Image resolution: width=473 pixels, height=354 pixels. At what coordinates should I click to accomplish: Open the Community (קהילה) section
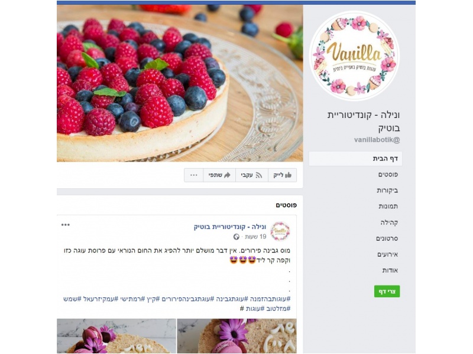click(389, 223)
